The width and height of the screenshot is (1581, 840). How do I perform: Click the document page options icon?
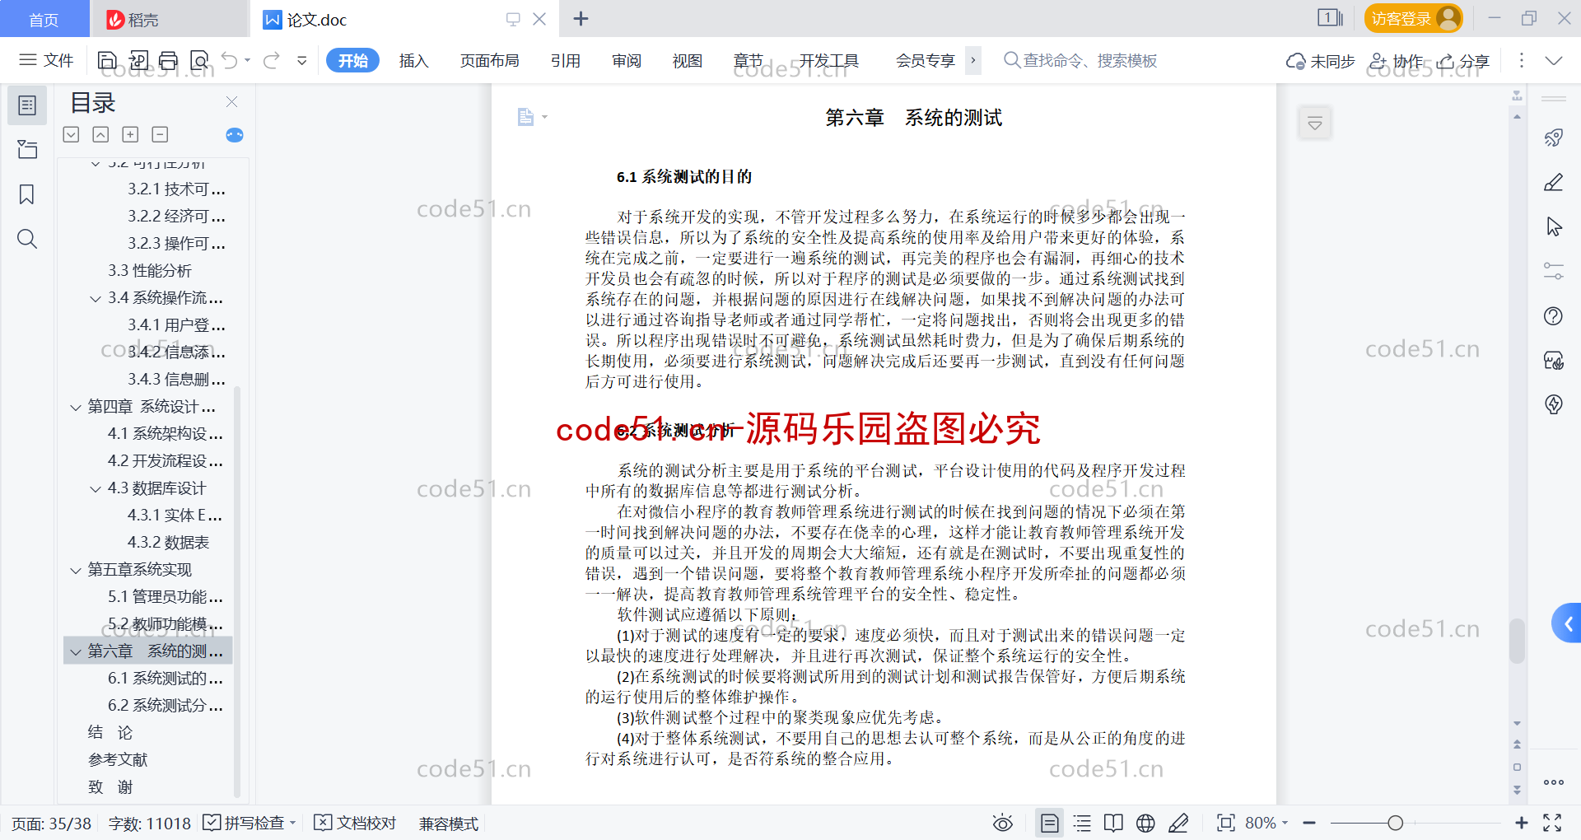click(531, 117)
